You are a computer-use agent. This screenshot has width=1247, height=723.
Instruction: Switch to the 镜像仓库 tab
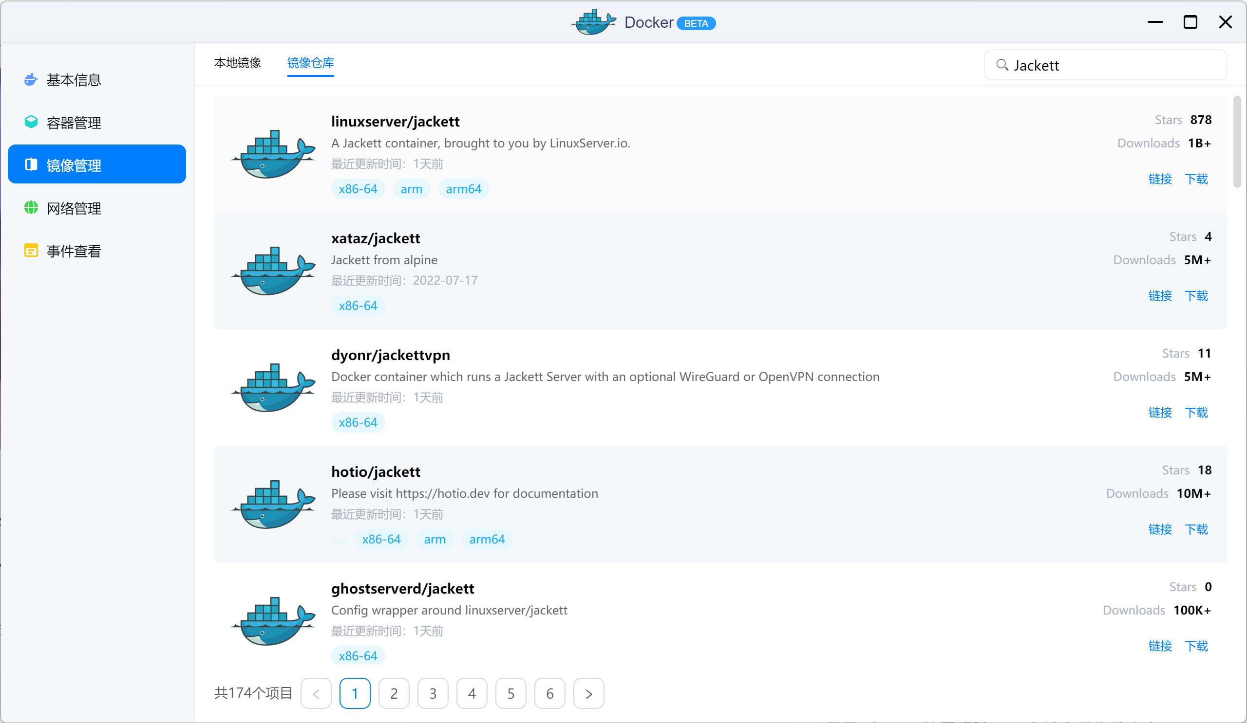[310, 63]
